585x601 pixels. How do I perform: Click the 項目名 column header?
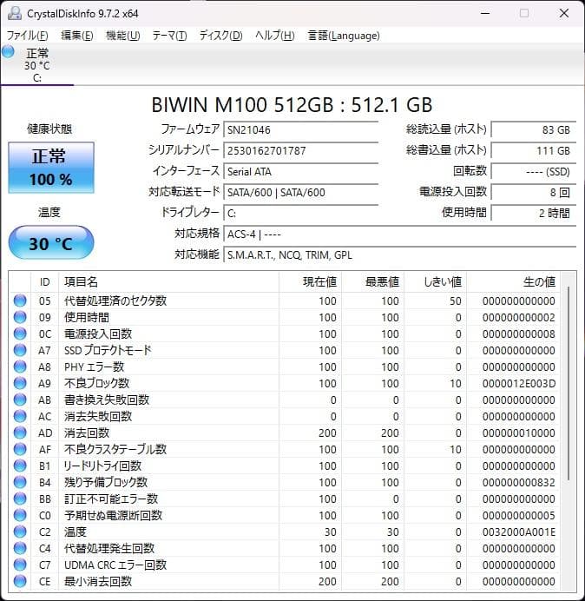click(168, 282)
